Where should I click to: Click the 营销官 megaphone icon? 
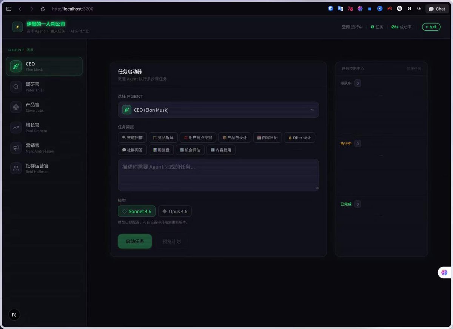point(16,148)
